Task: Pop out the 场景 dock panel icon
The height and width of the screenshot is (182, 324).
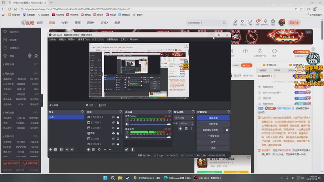Action: pos(83,112)
